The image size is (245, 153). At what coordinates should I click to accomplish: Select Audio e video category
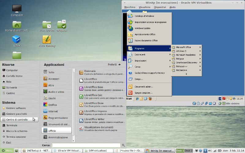point(56,92)
